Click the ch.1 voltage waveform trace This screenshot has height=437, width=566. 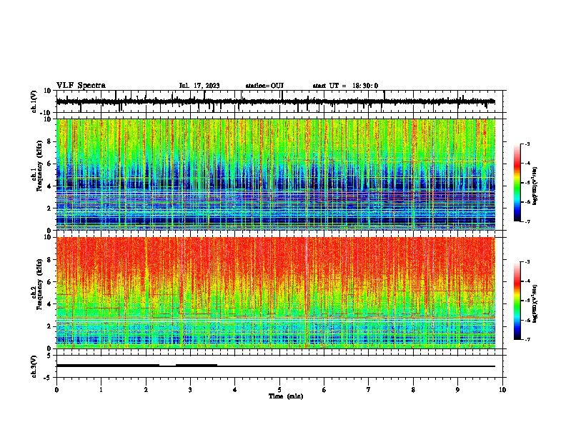point(275,101)
